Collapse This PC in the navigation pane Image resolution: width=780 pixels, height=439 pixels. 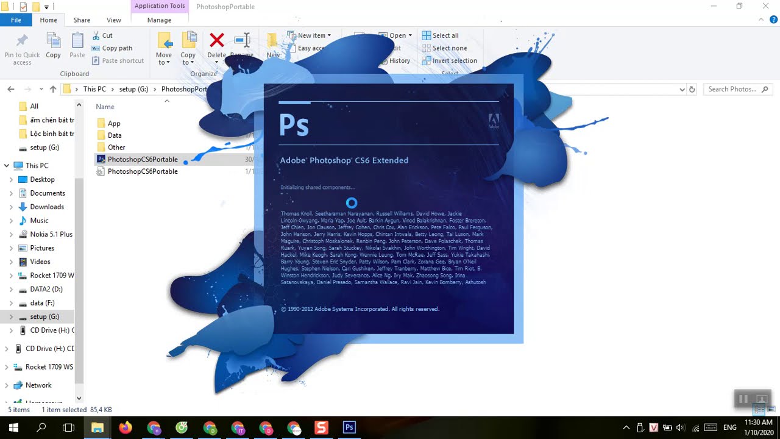pyautogui.click(x=6, y=165)
